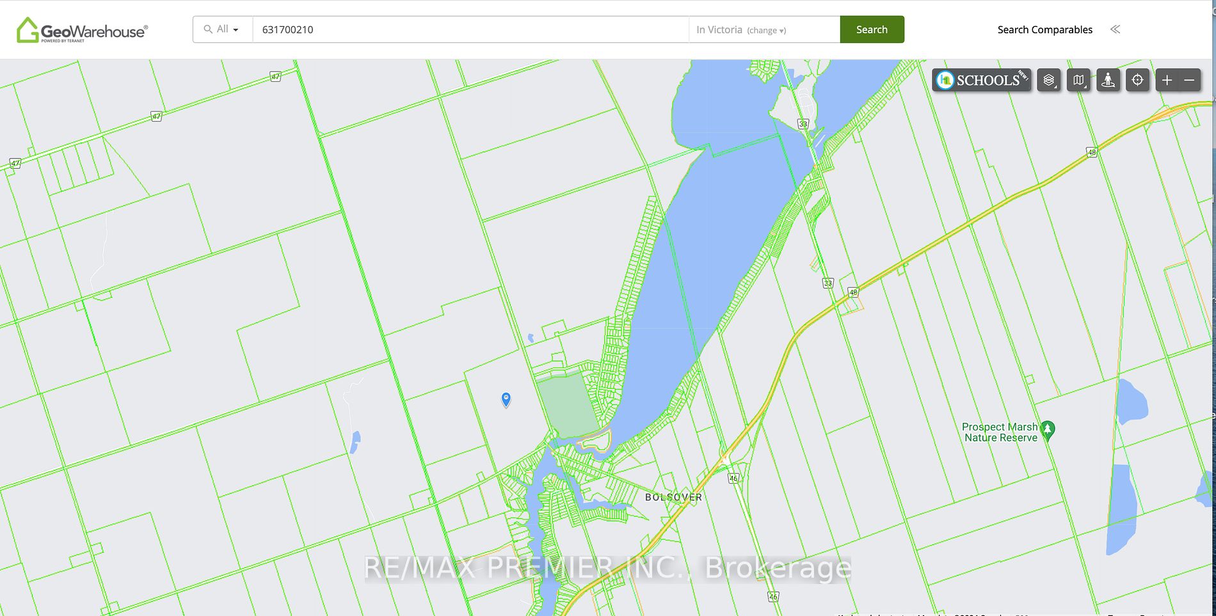Click the GeoWarehouse logo
The width and height of the screenshot is (1216, 616).
[82, 30]
